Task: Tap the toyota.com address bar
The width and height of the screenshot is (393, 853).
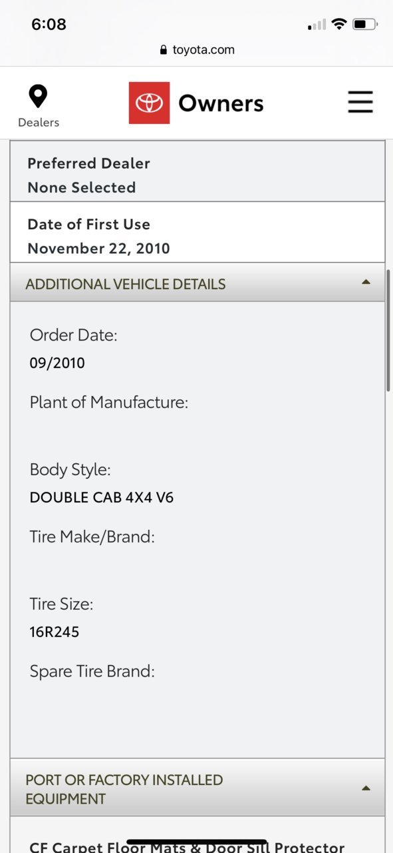Action: tap(196, 50)
